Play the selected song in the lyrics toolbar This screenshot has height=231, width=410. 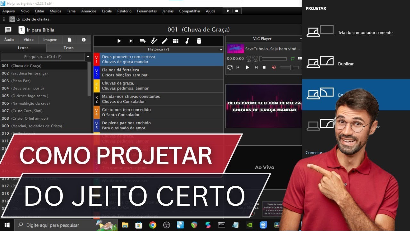point(119,41)
